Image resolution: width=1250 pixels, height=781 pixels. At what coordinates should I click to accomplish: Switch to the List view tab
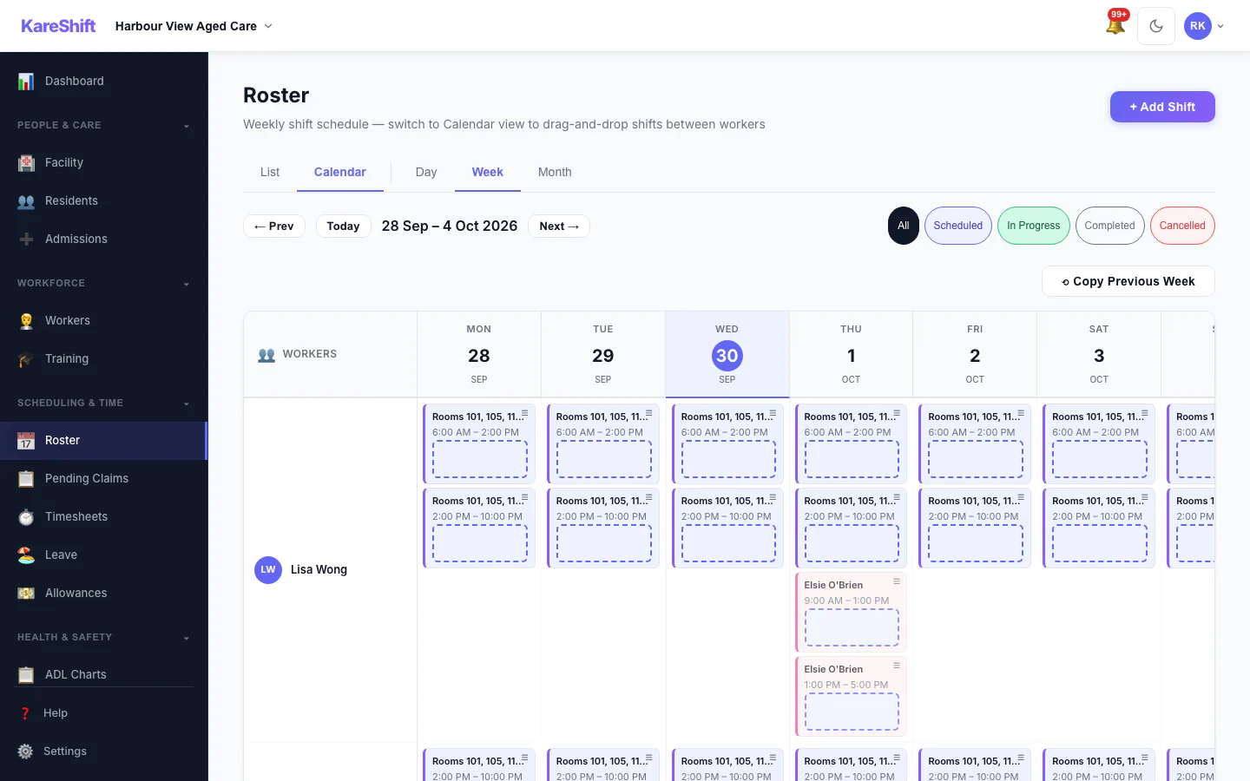(x=270, y=173)
